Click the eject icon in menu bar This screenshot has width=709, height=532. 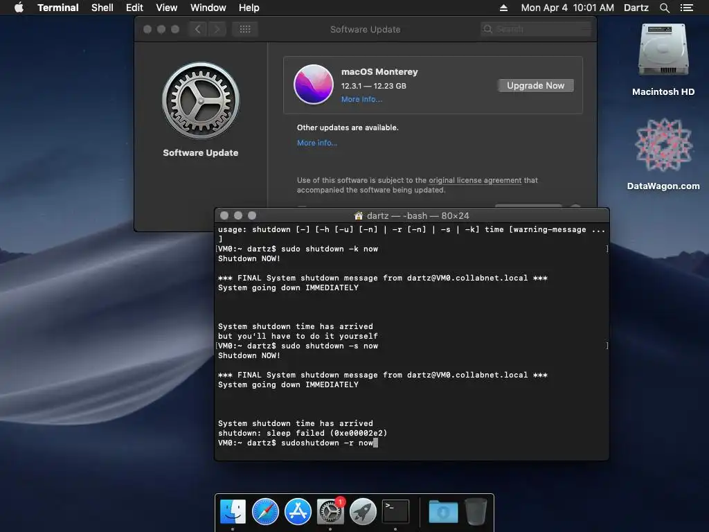click(503, 8)
